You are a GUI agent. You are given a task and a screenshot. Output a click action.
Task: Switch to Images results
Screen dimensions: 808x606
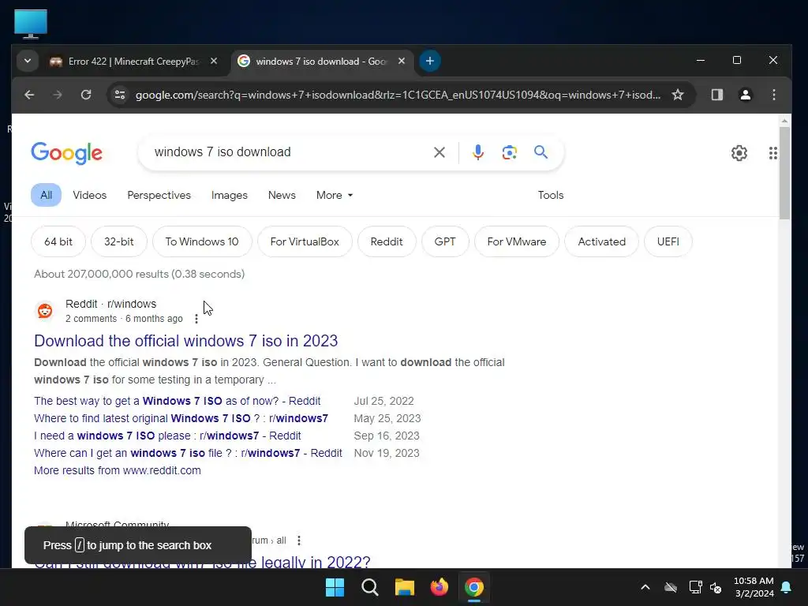click(x=230, y=196)
